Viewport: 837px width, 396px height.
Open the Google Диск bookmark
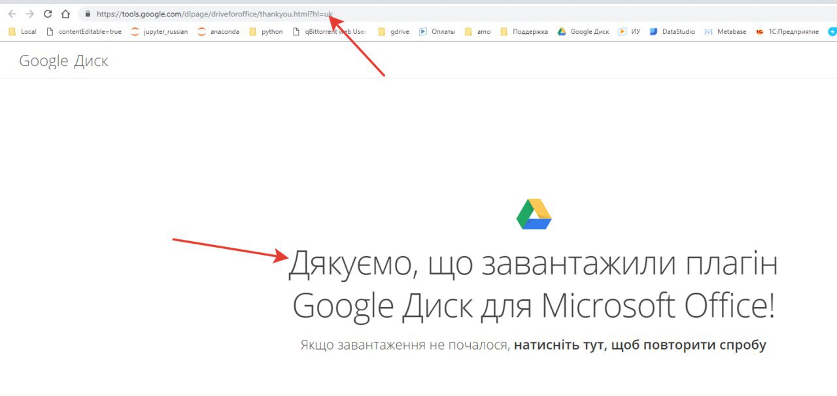coord(583,31)
